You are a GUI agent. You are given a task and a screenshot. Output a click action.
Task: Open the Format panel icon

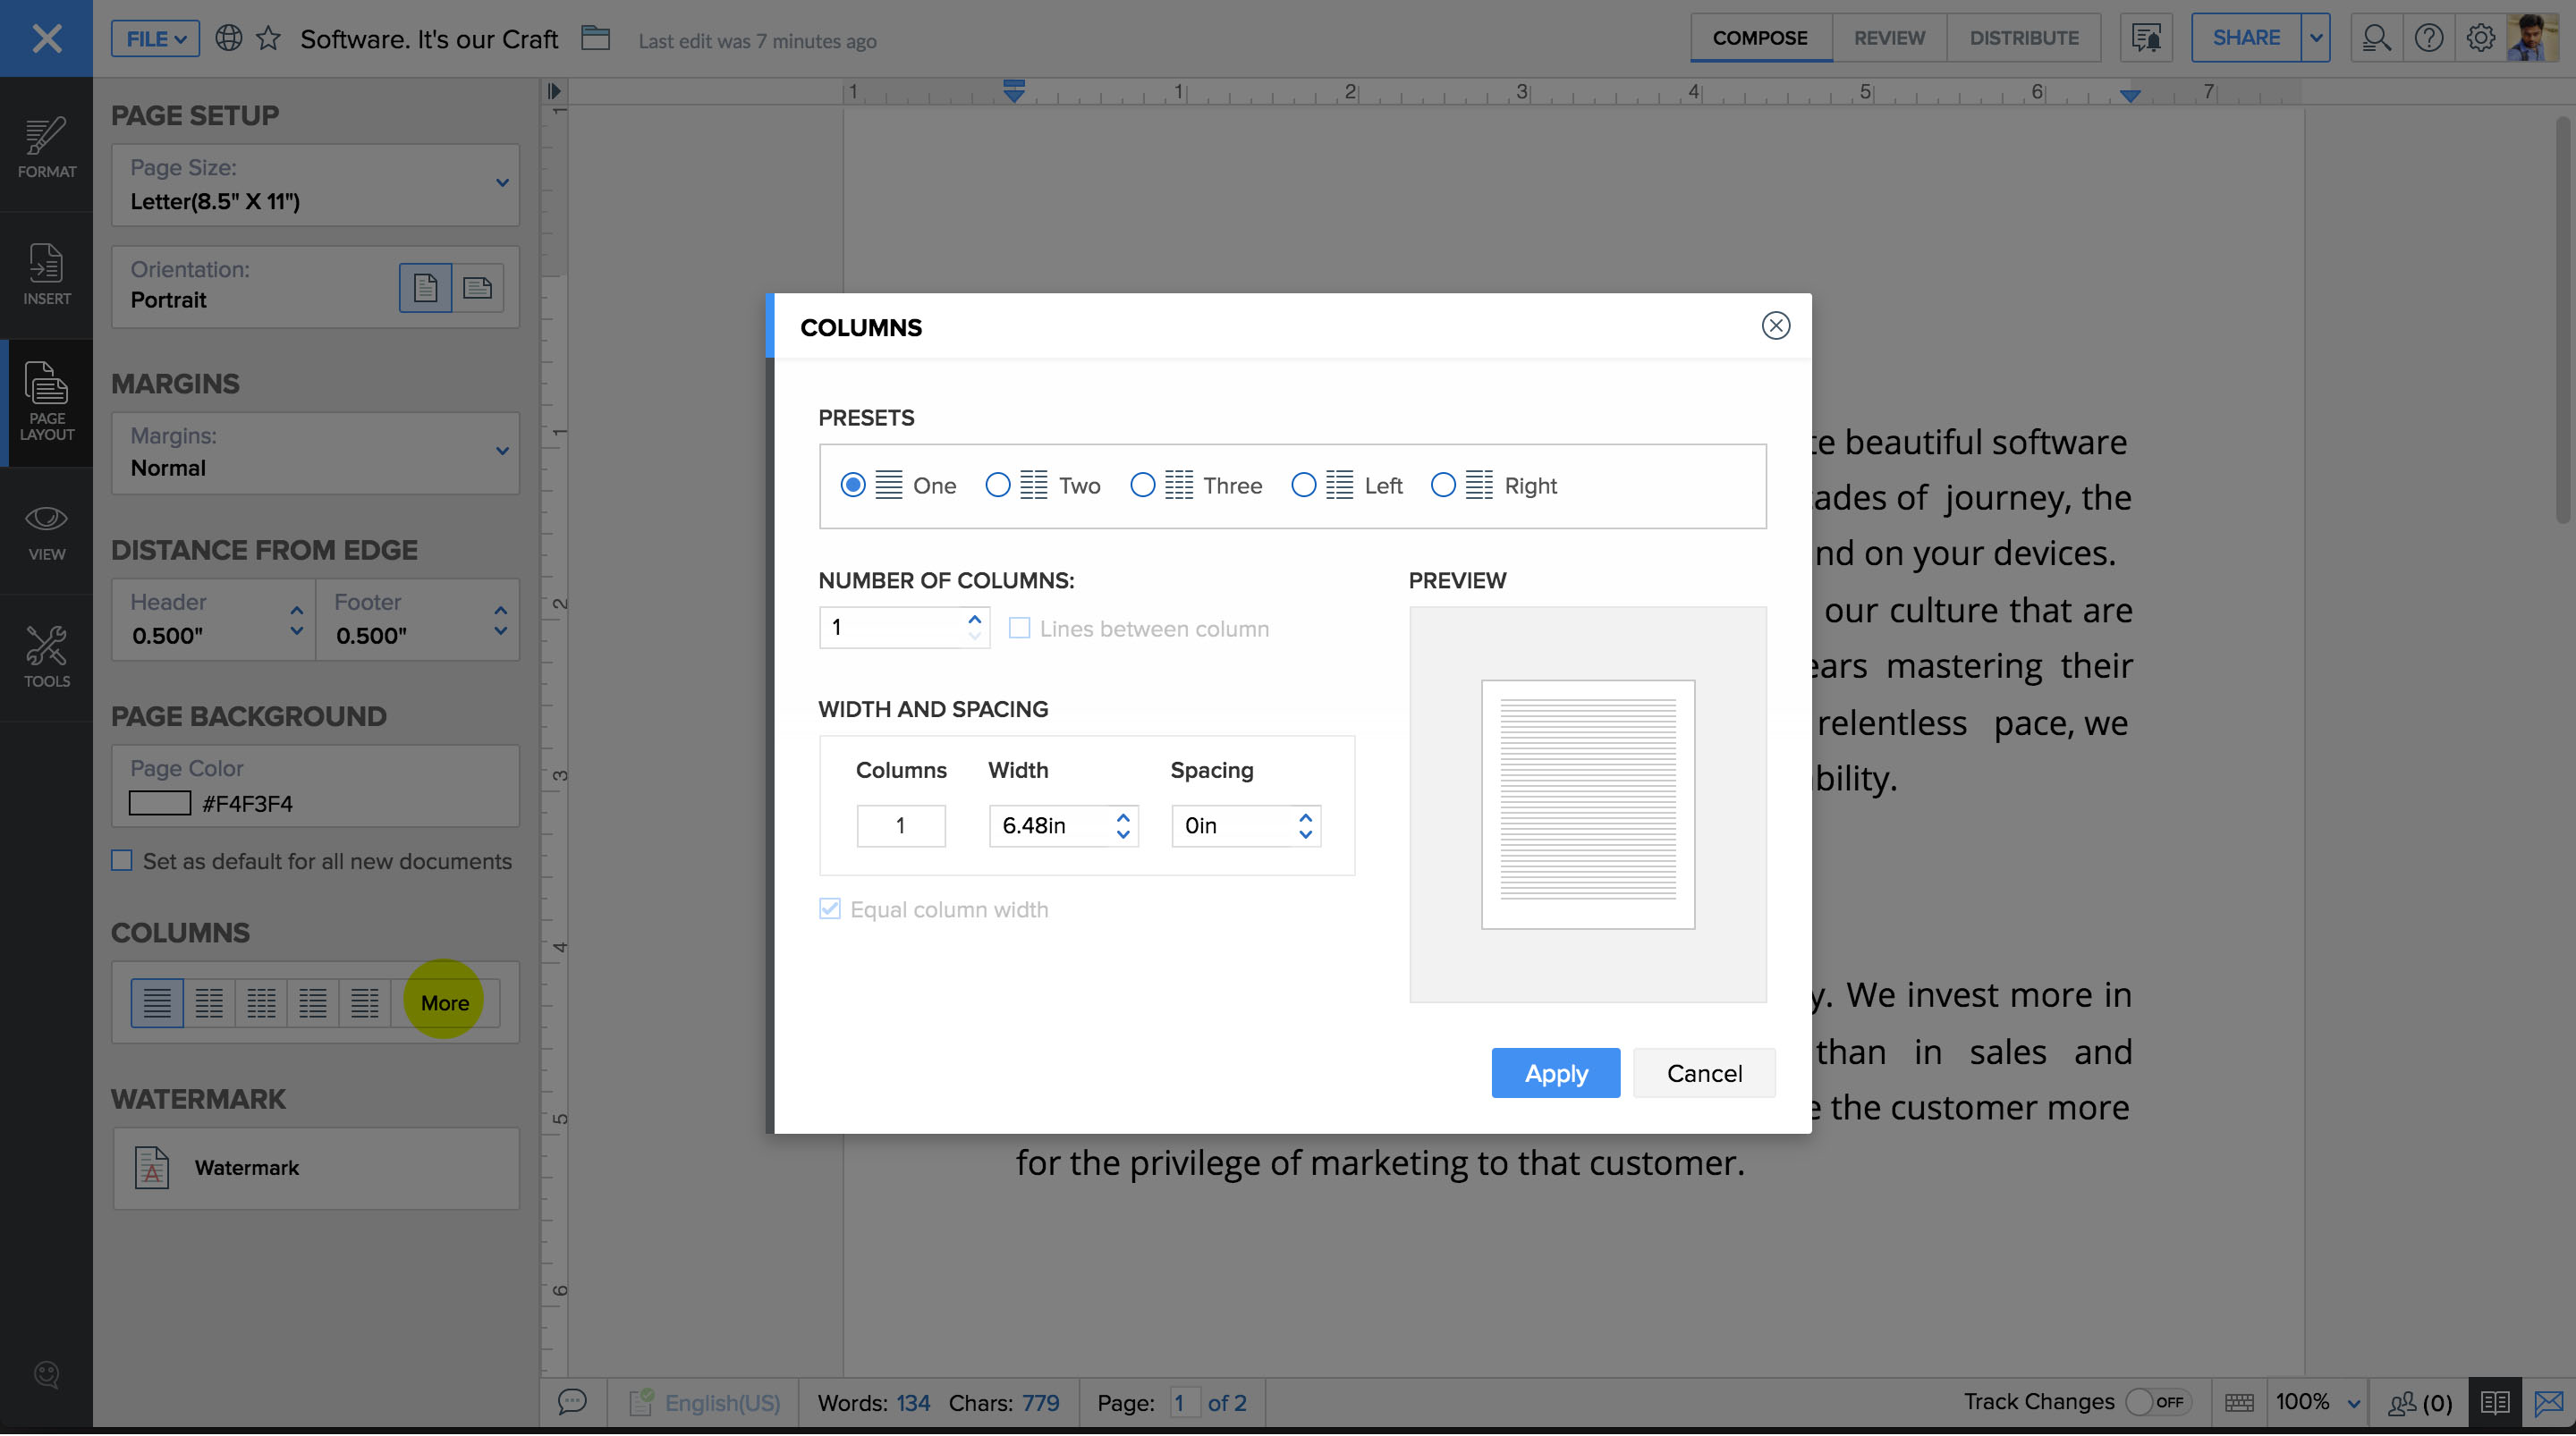[46, 146]
